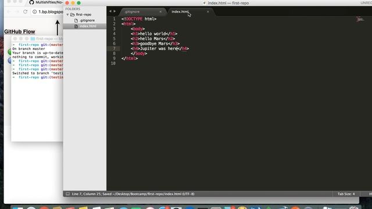Go to previous tab arrow

coord(110,11)
